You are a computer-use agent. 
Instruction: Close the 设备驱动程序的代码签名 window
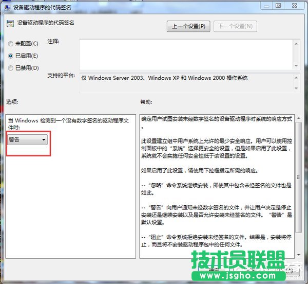coord(294,6)
